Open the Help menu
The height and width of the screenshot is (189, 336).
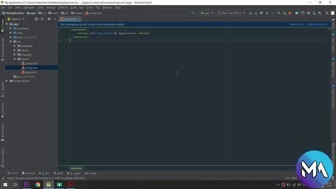click(118, 7)
